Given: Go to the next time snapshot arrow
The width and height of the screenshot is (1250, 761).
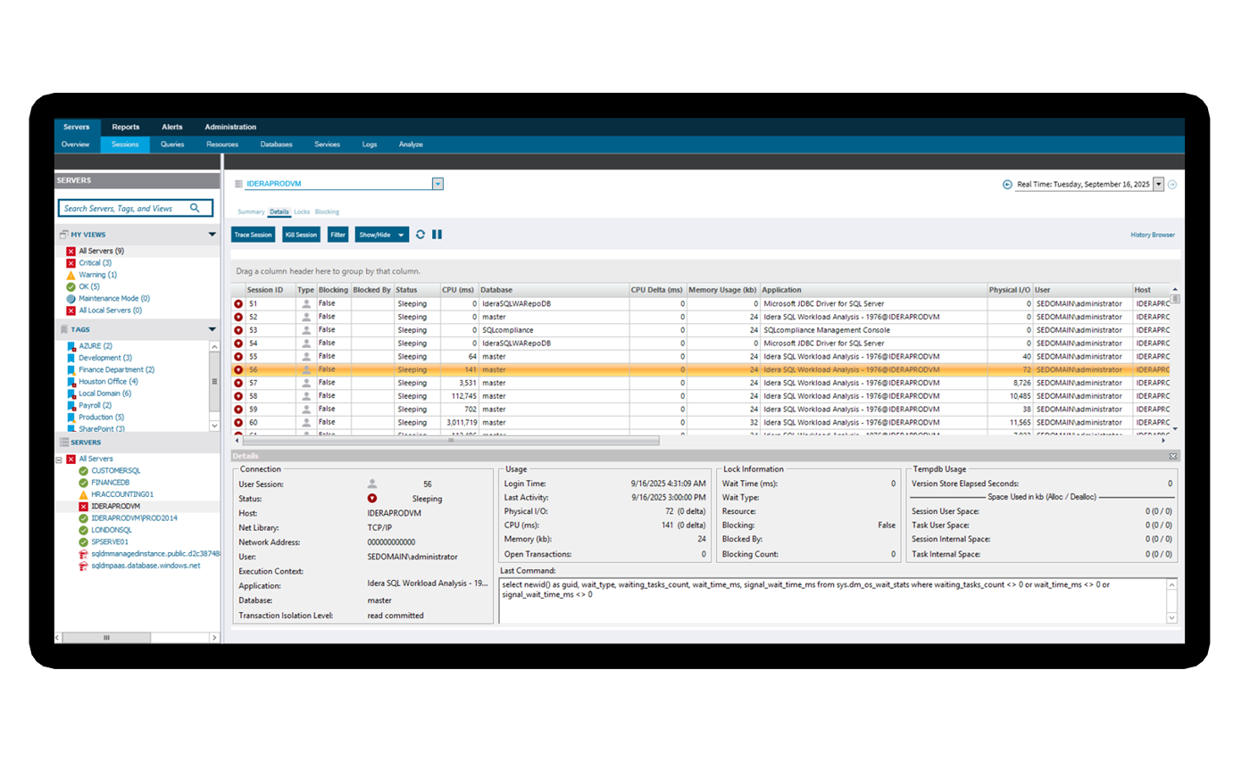Looking at the screenshot, I should [x=1172, y=185].
